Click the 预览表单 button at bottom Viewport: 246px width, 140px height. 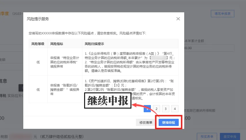coord(207,137)
